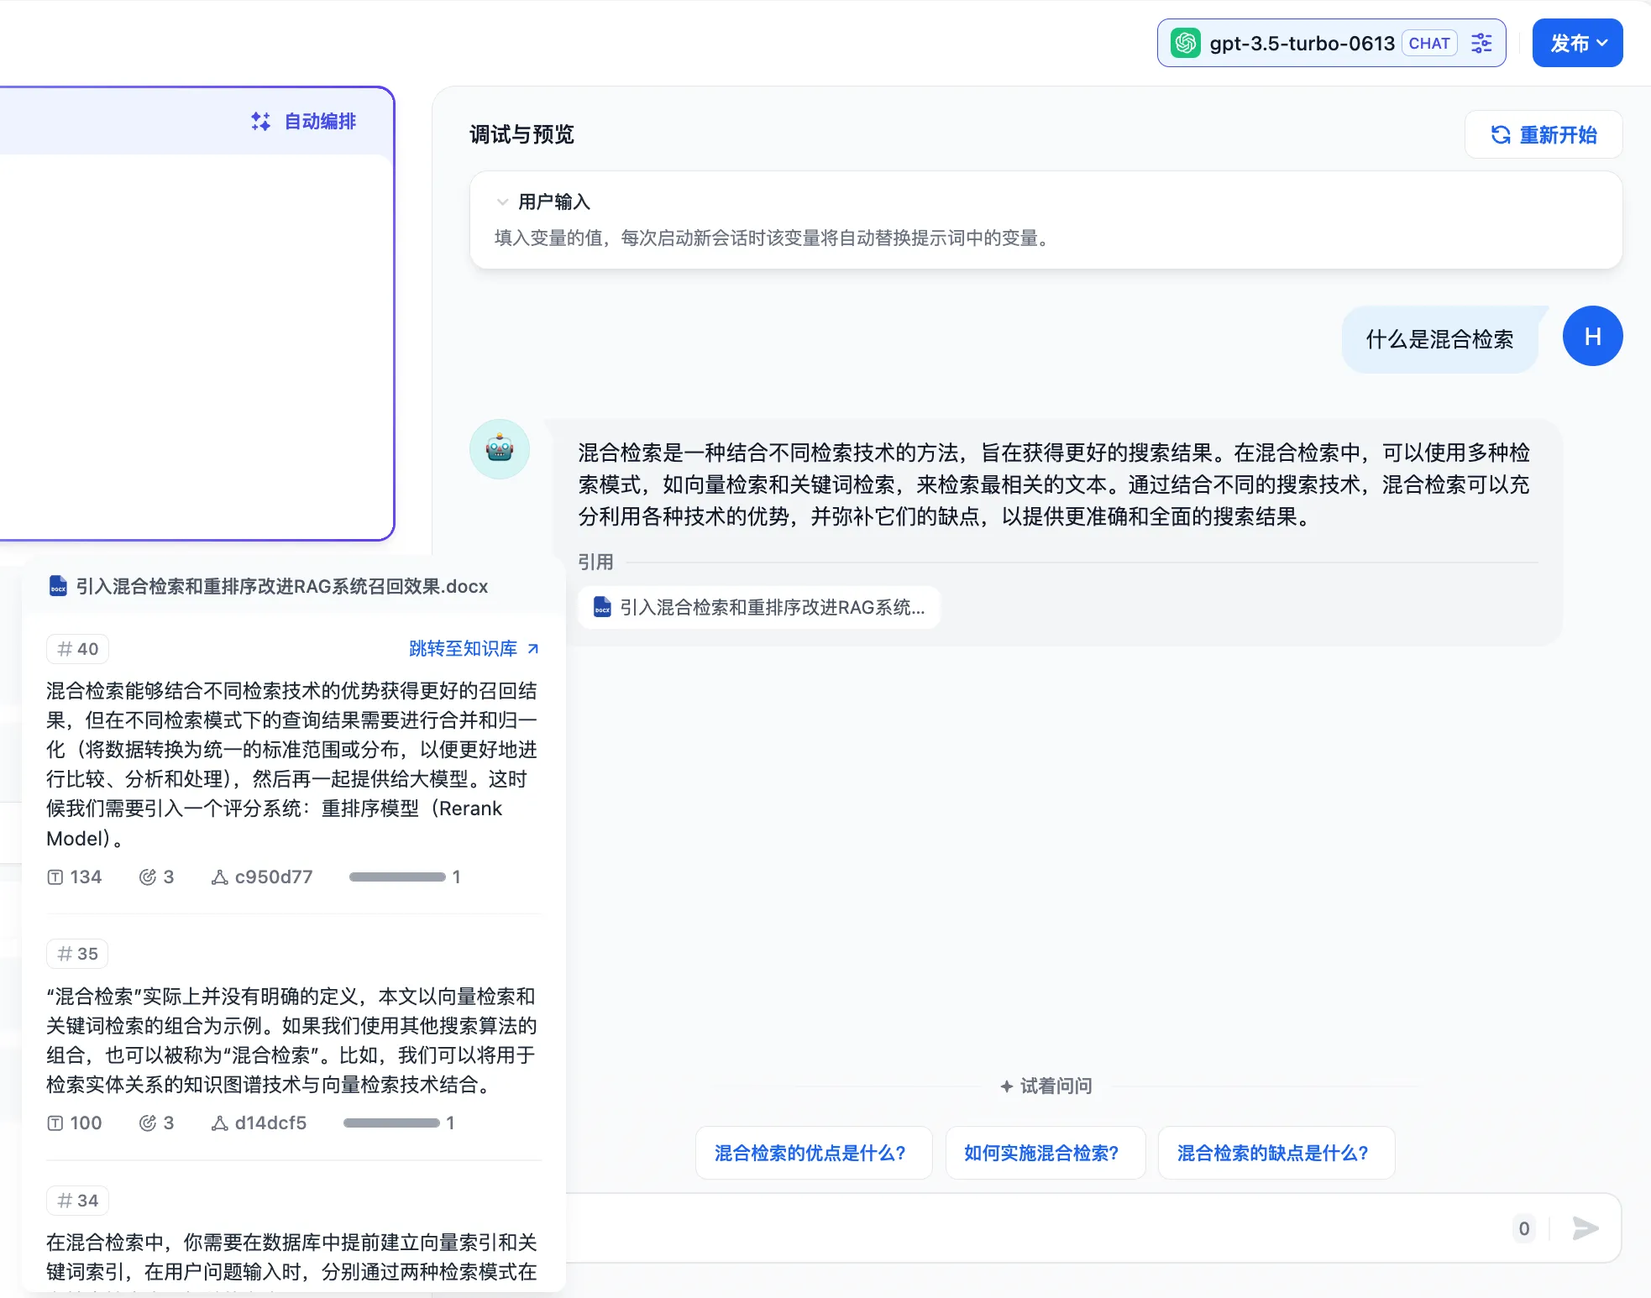The width and height of the screenshot is (1651, 1298).
Task: Open model parameter settings sliders icon
Action: (x=1481, y=43)
